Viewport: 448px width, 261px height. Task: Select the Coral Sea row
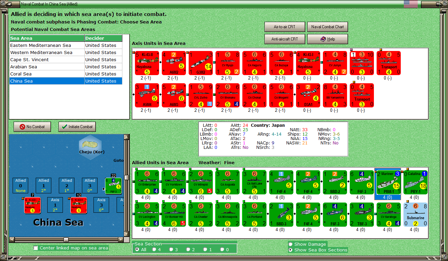click(x=66, y=74)
